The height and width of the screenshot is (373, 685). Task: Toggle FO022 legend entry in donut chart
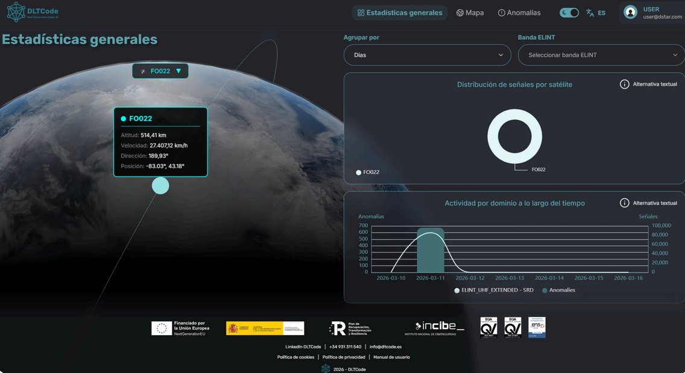point(367,172)
